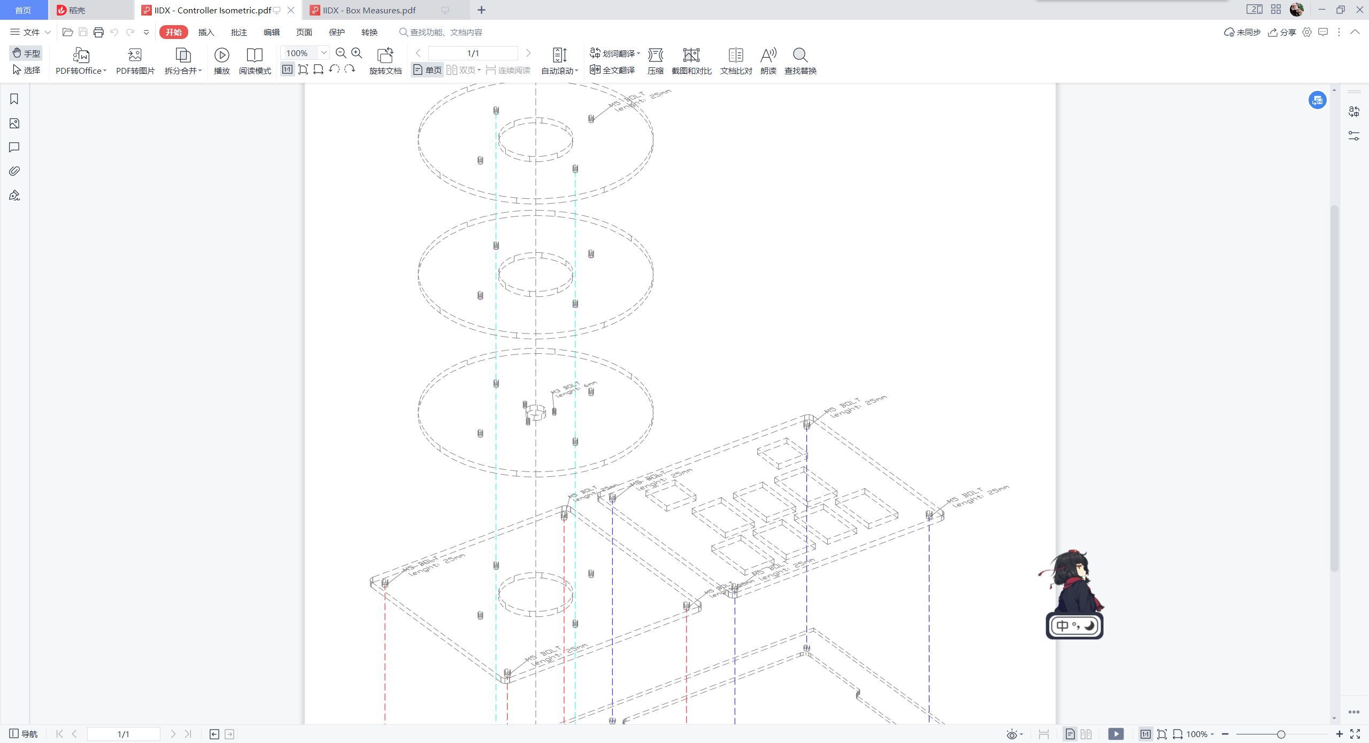Convert PDF to image (PDF转图片)
The height and width of the screenshot is (743, 1369).
point(135,61)
